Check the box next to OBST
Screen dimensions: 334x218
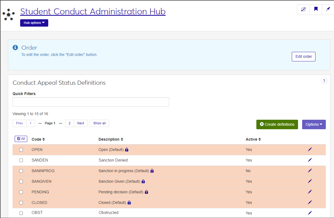click(21, 213)
